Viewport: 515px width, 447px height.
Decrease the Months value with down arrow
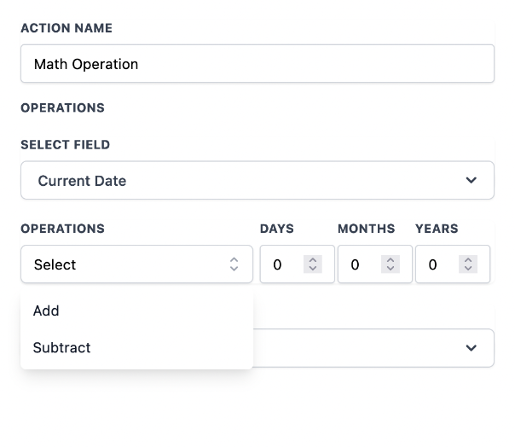[x=391, y=270]
